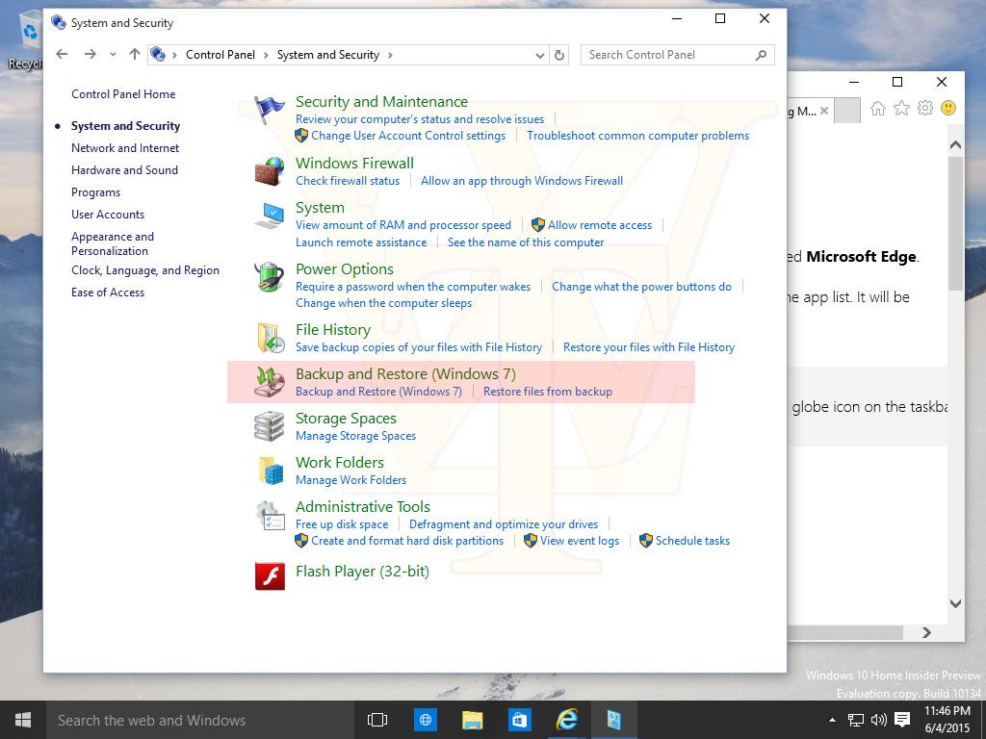The width and height of the screenshot is (986, 739).
Task: Click the Backup and Restore drive icon
Action: coord(270,382)
